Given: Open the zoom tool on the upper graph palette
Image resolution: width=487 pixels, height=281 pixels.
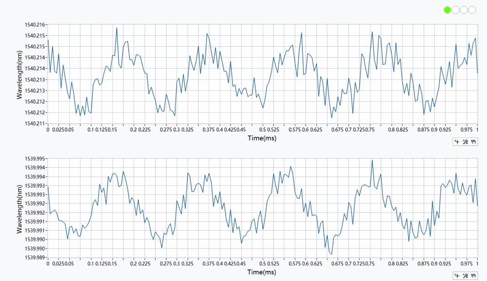Looking at the screenshot, I should tap(465, 142).
